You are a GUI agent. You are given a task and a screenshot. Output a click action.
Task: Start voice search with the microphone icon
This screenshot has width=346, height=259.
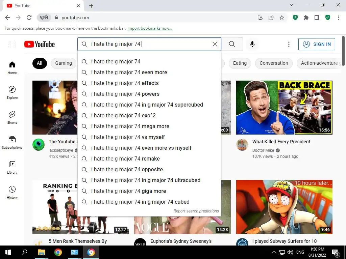[x=252, y=44]
